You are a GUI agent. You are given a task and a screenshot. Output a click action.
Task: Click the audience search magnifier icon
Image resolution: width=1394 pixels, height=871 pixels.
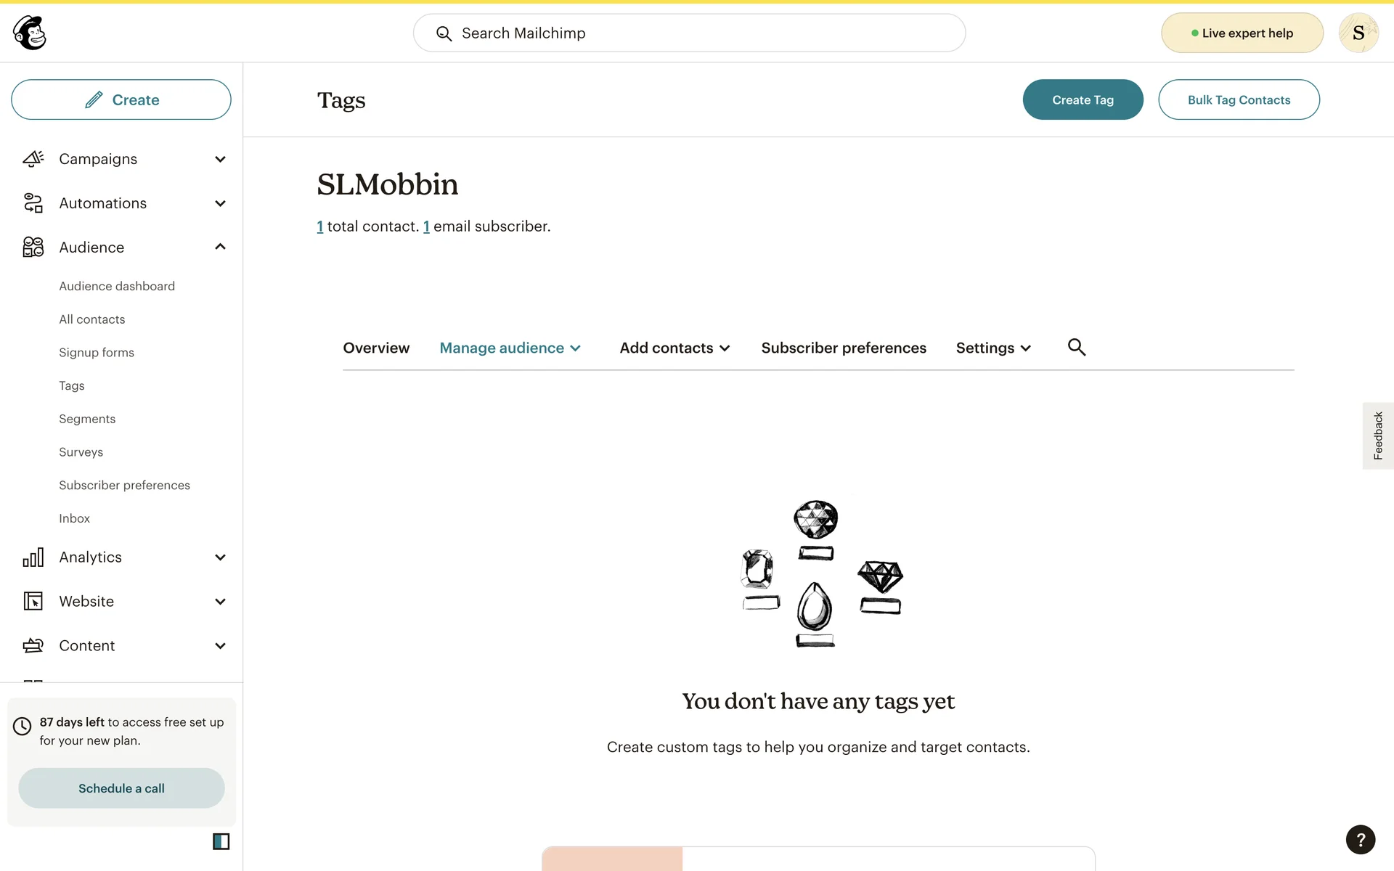point(1077,348)
